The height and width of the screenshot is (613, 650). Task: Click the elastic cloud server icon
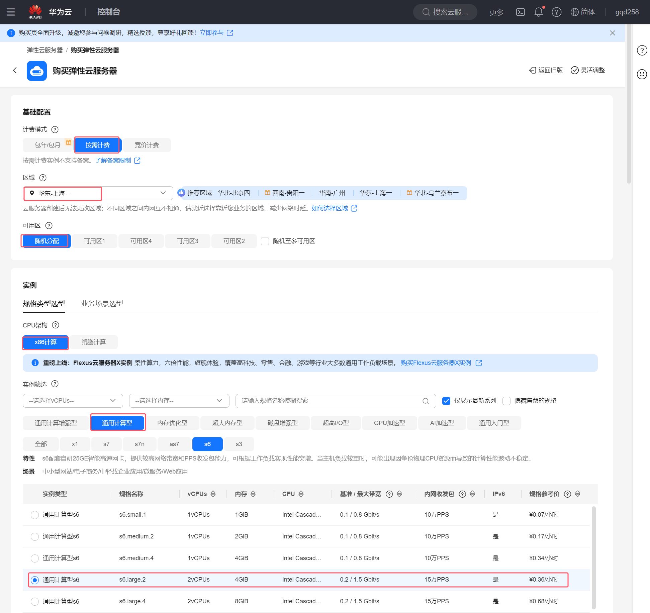tap(37, 71)
